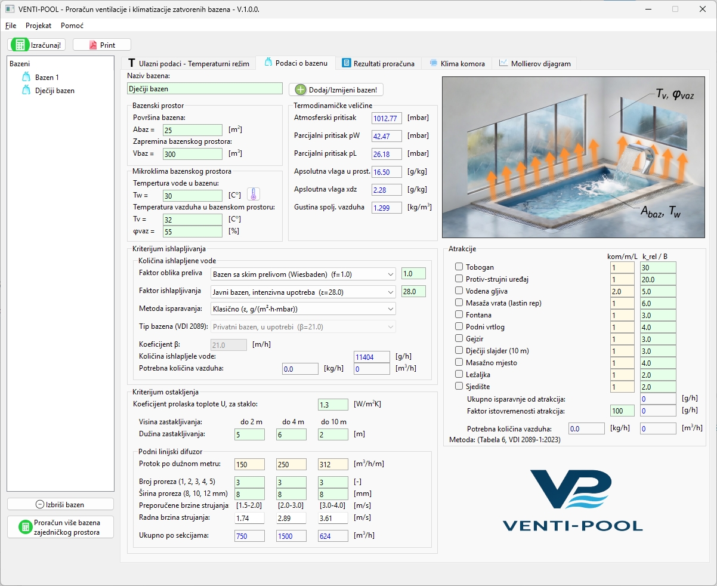Open the Faktor oblika preliva dropdown
Image resolution: width=717 pixels, height=586 pixels.
click(x=303, y=274)
